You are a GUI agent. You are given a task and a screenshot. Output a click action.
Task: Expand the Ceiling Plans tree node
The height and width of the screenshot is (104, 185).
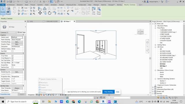tap(156, 45)
